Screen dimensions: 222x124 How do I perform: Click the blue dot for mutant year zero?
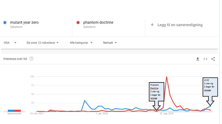click(5, 22)
